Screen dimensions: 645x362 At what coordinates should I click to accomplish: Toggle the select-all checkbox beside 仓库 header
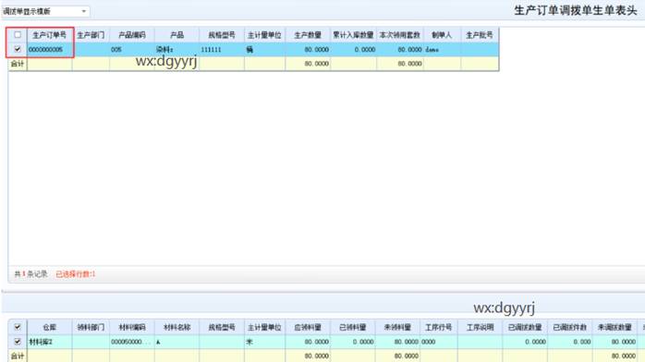click(x=18, y=327)
